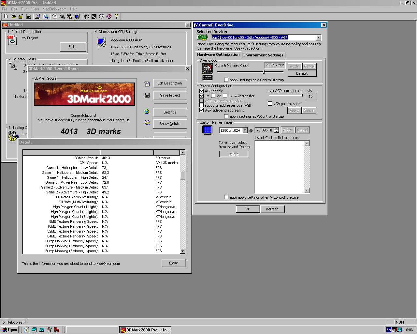The image size is (417, 334).
Task: Click the selected tests checkboxes toolbar icon
Action: 62,16
